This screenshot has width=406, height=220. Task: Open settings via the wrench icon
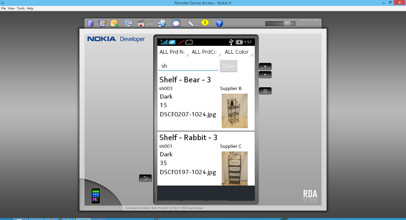[191, 23]
